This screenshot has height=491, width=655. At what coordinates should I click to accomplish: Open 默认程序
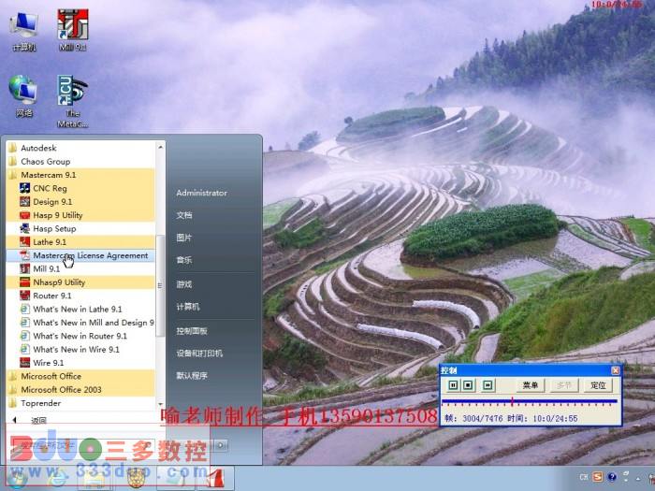tap(191, 375)
